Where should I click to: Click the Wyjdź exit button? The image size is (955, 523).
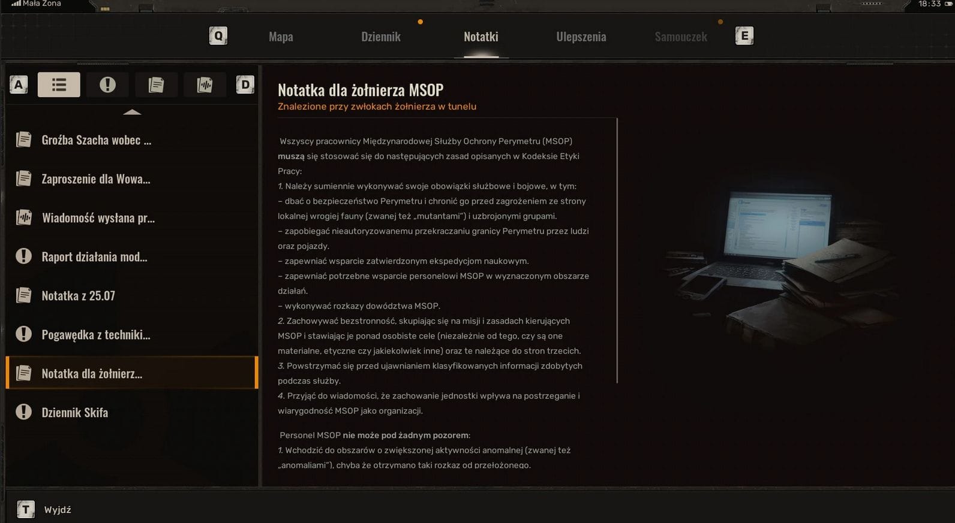coord(58,510)
